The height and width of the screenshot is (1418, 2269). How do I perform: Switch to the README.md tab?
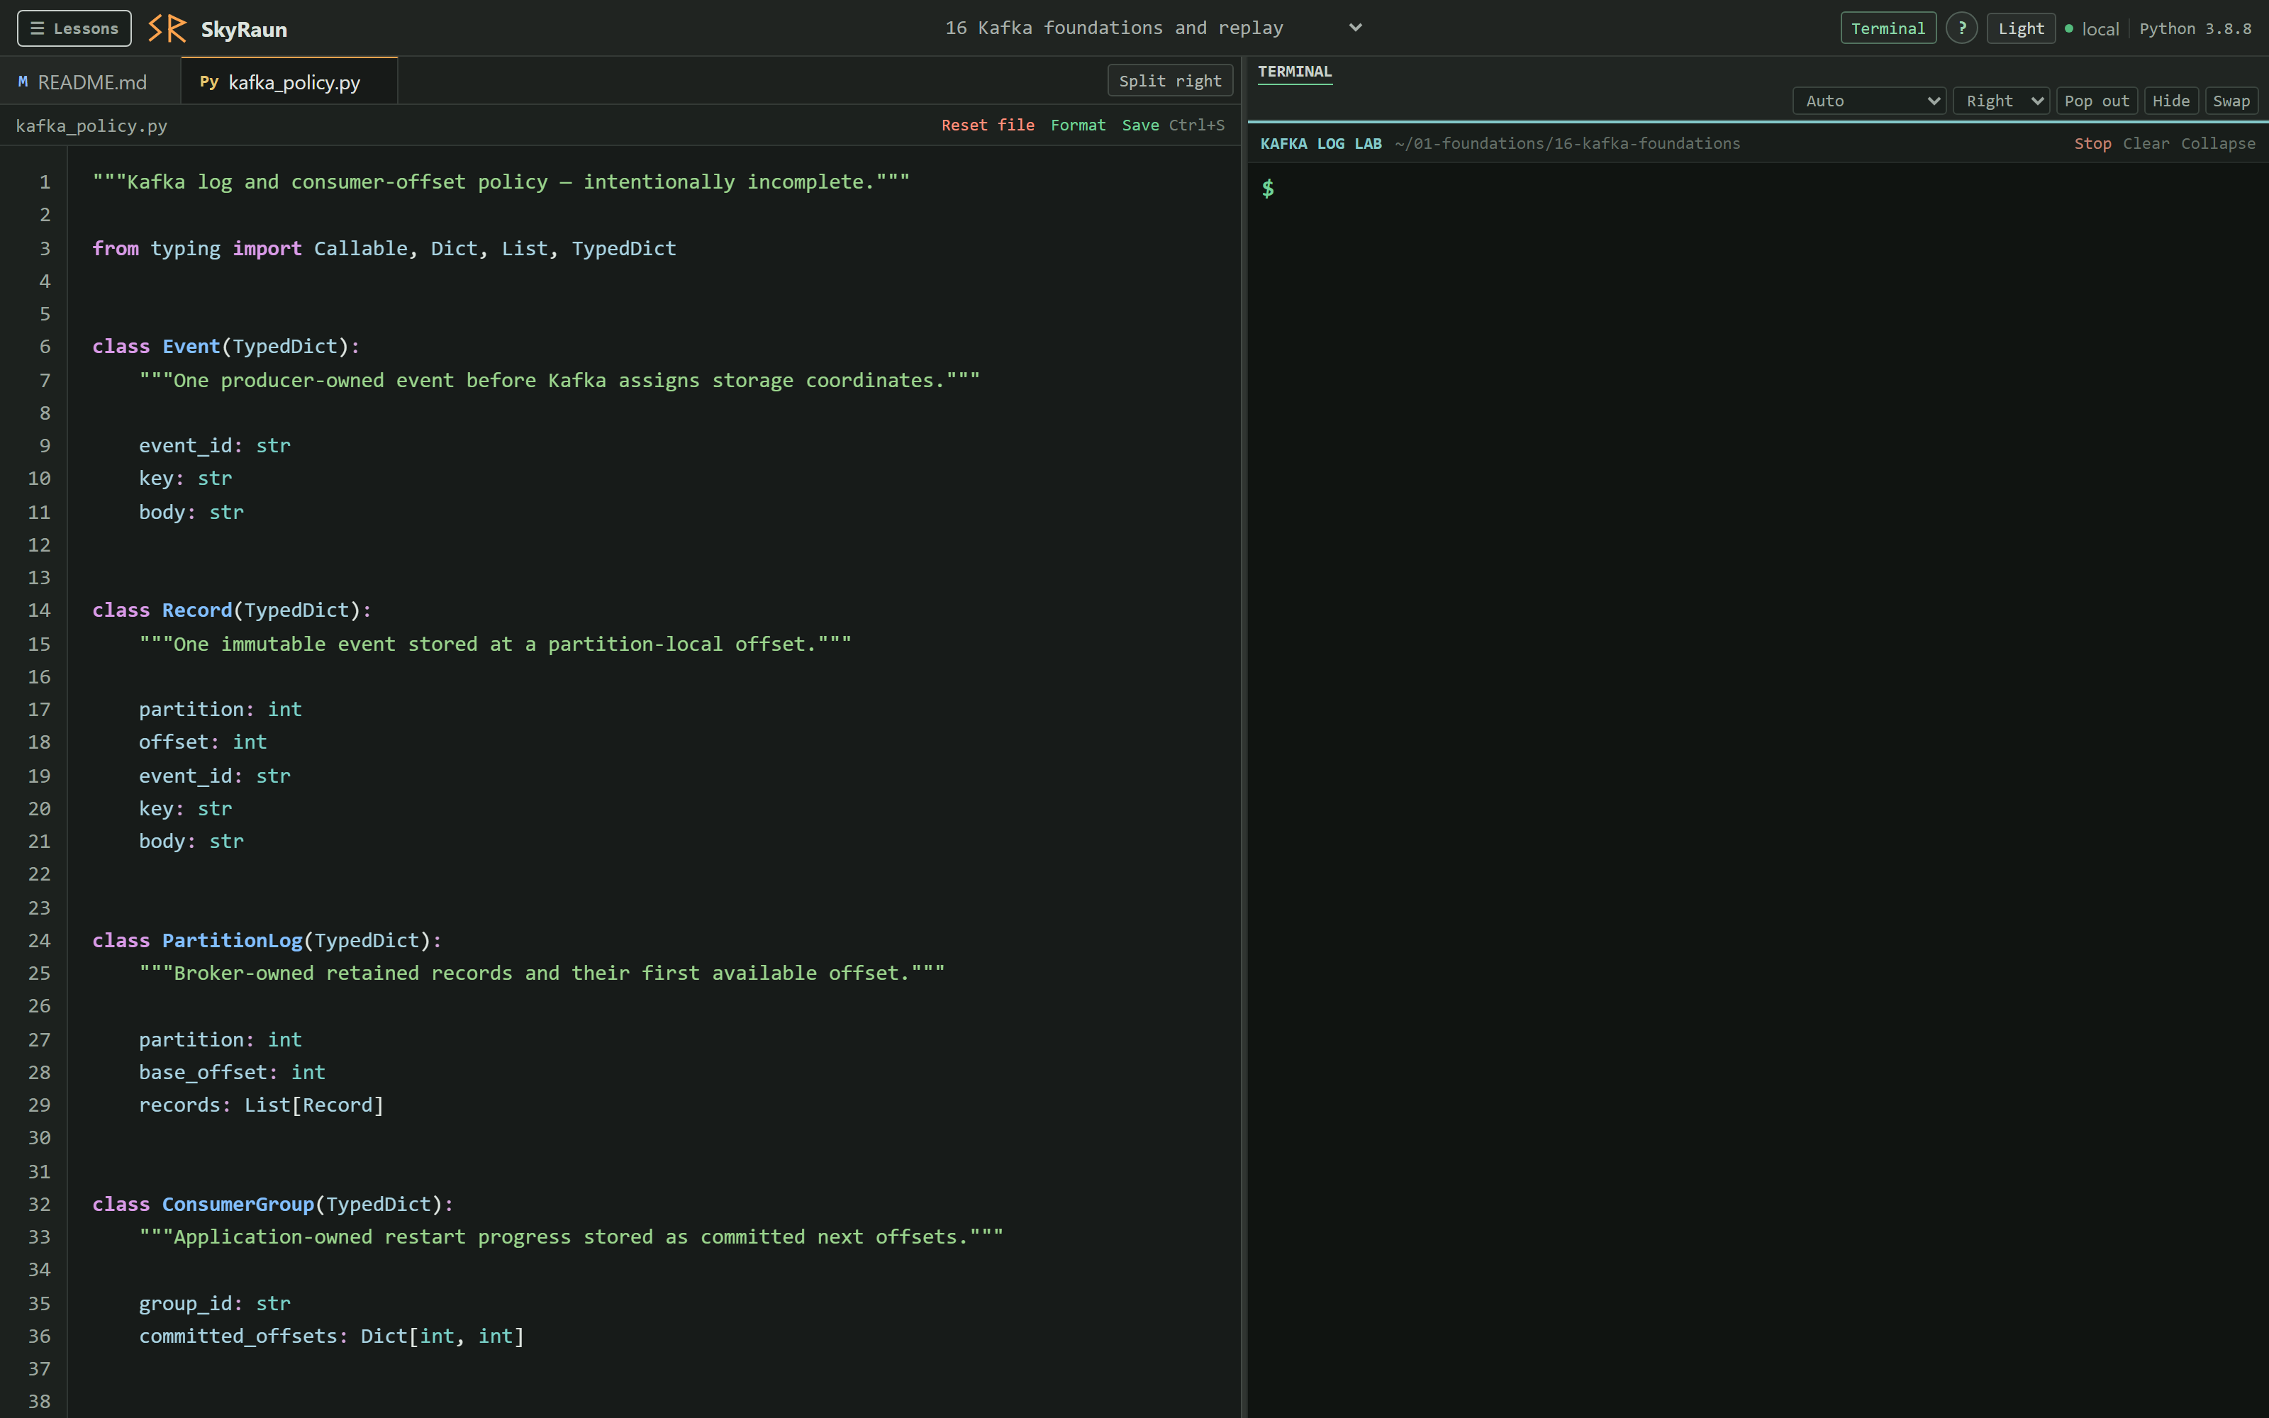pos(90,82)
